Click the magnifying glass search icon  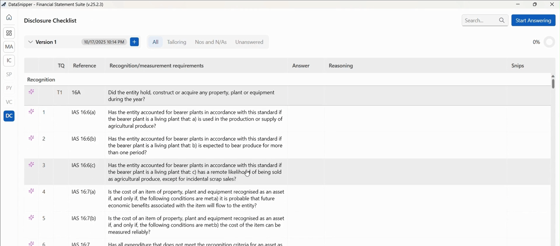tap(502, 20)
